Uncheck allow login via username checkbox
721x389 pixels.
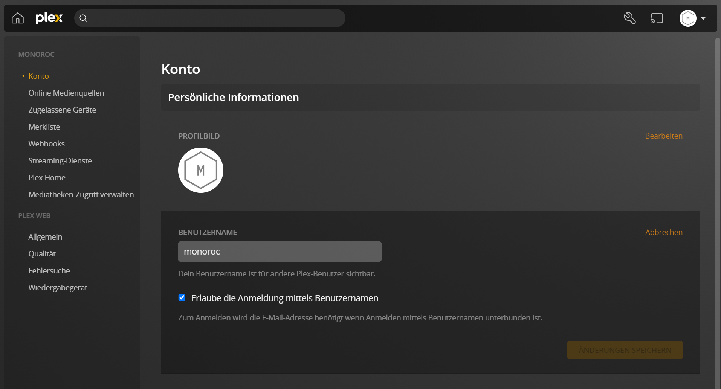click(182, 298)
